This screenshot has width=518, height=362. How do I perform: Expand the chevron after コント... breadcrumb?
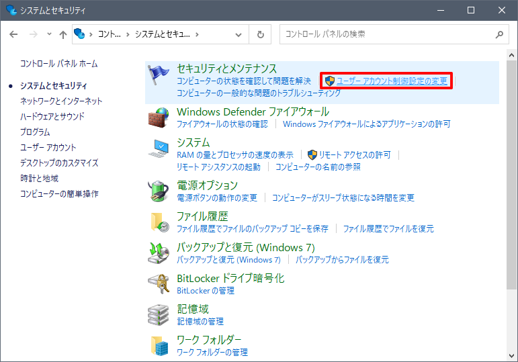click(128, 34)
